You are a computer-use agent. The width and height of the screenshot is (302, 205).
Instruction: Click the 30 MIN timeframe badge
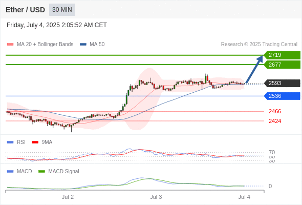(62, 10)
